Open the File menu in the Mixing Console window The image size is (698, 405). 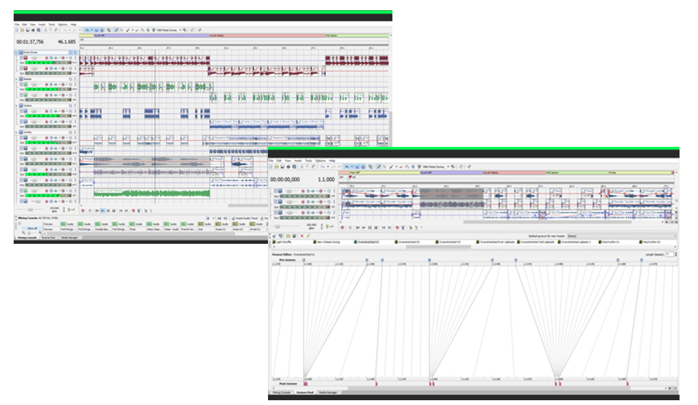17,25
